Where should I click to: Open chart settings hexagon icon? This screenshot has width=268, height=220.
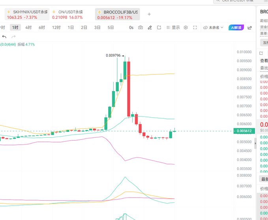pyautogui.click(x=186, y=28)
